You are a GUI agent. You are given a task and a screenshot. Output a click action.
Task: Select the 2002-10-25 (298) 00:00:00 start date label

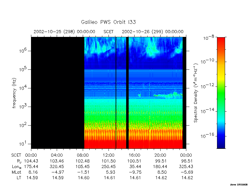pos(64,32)
